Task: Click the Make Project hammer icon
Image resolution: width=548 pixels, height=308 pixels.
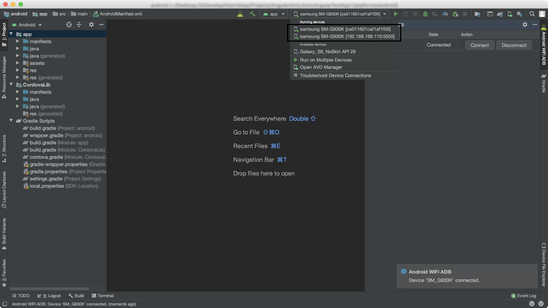Action: [252, 14]
